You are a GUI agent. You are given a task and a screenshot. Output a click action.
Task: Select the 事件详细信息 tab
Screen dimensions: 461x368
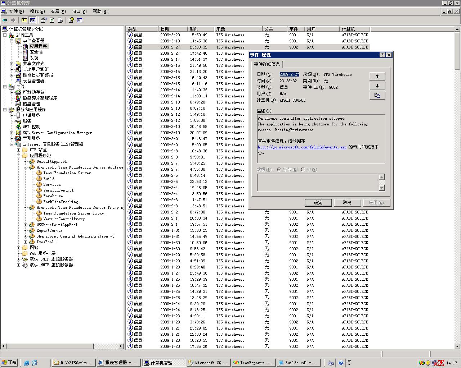coord(267,64)
